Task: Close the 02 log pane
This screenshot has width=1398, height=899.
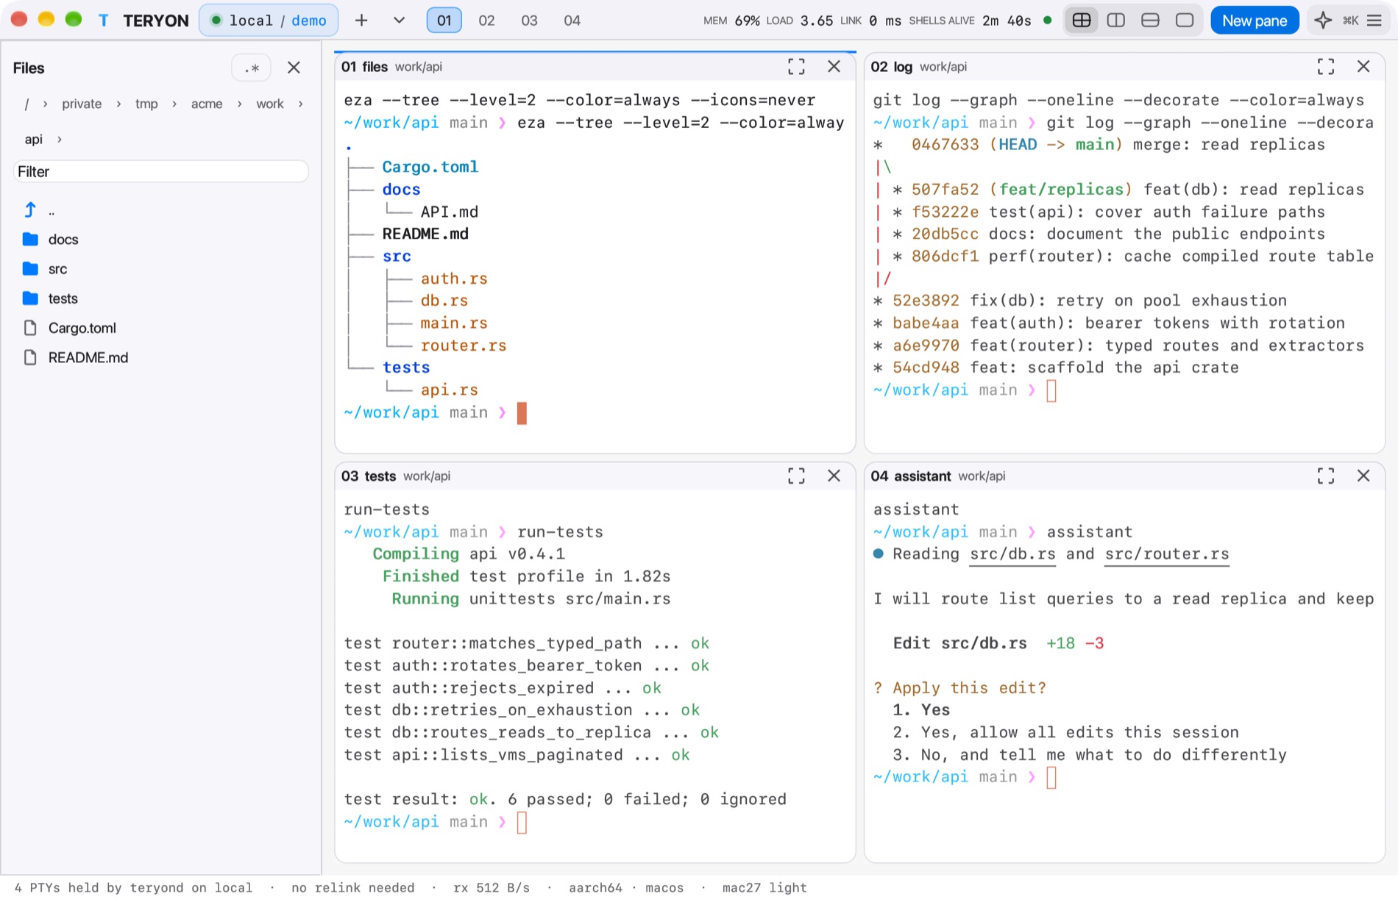Action: (1363, 67)
